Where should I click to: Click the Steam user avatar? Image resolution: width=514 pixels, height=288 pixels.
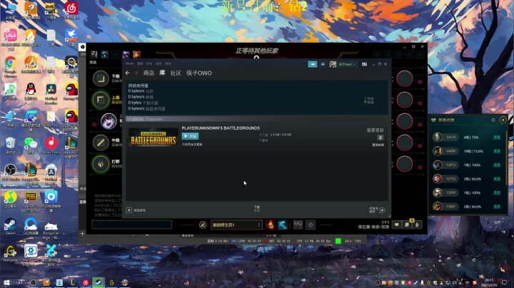(333, 64)
